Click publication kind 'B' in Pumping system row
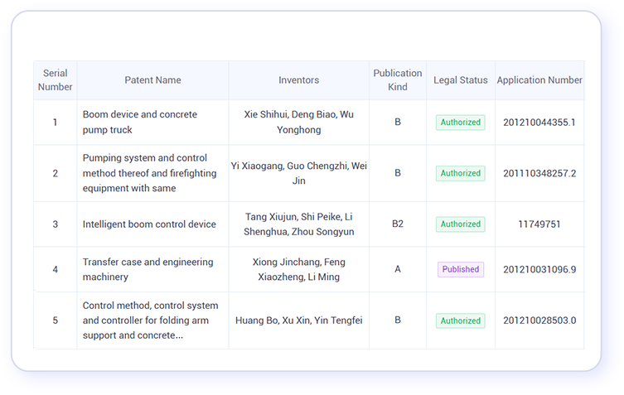Viewport: 624px width, 395px height. point(398,173)
